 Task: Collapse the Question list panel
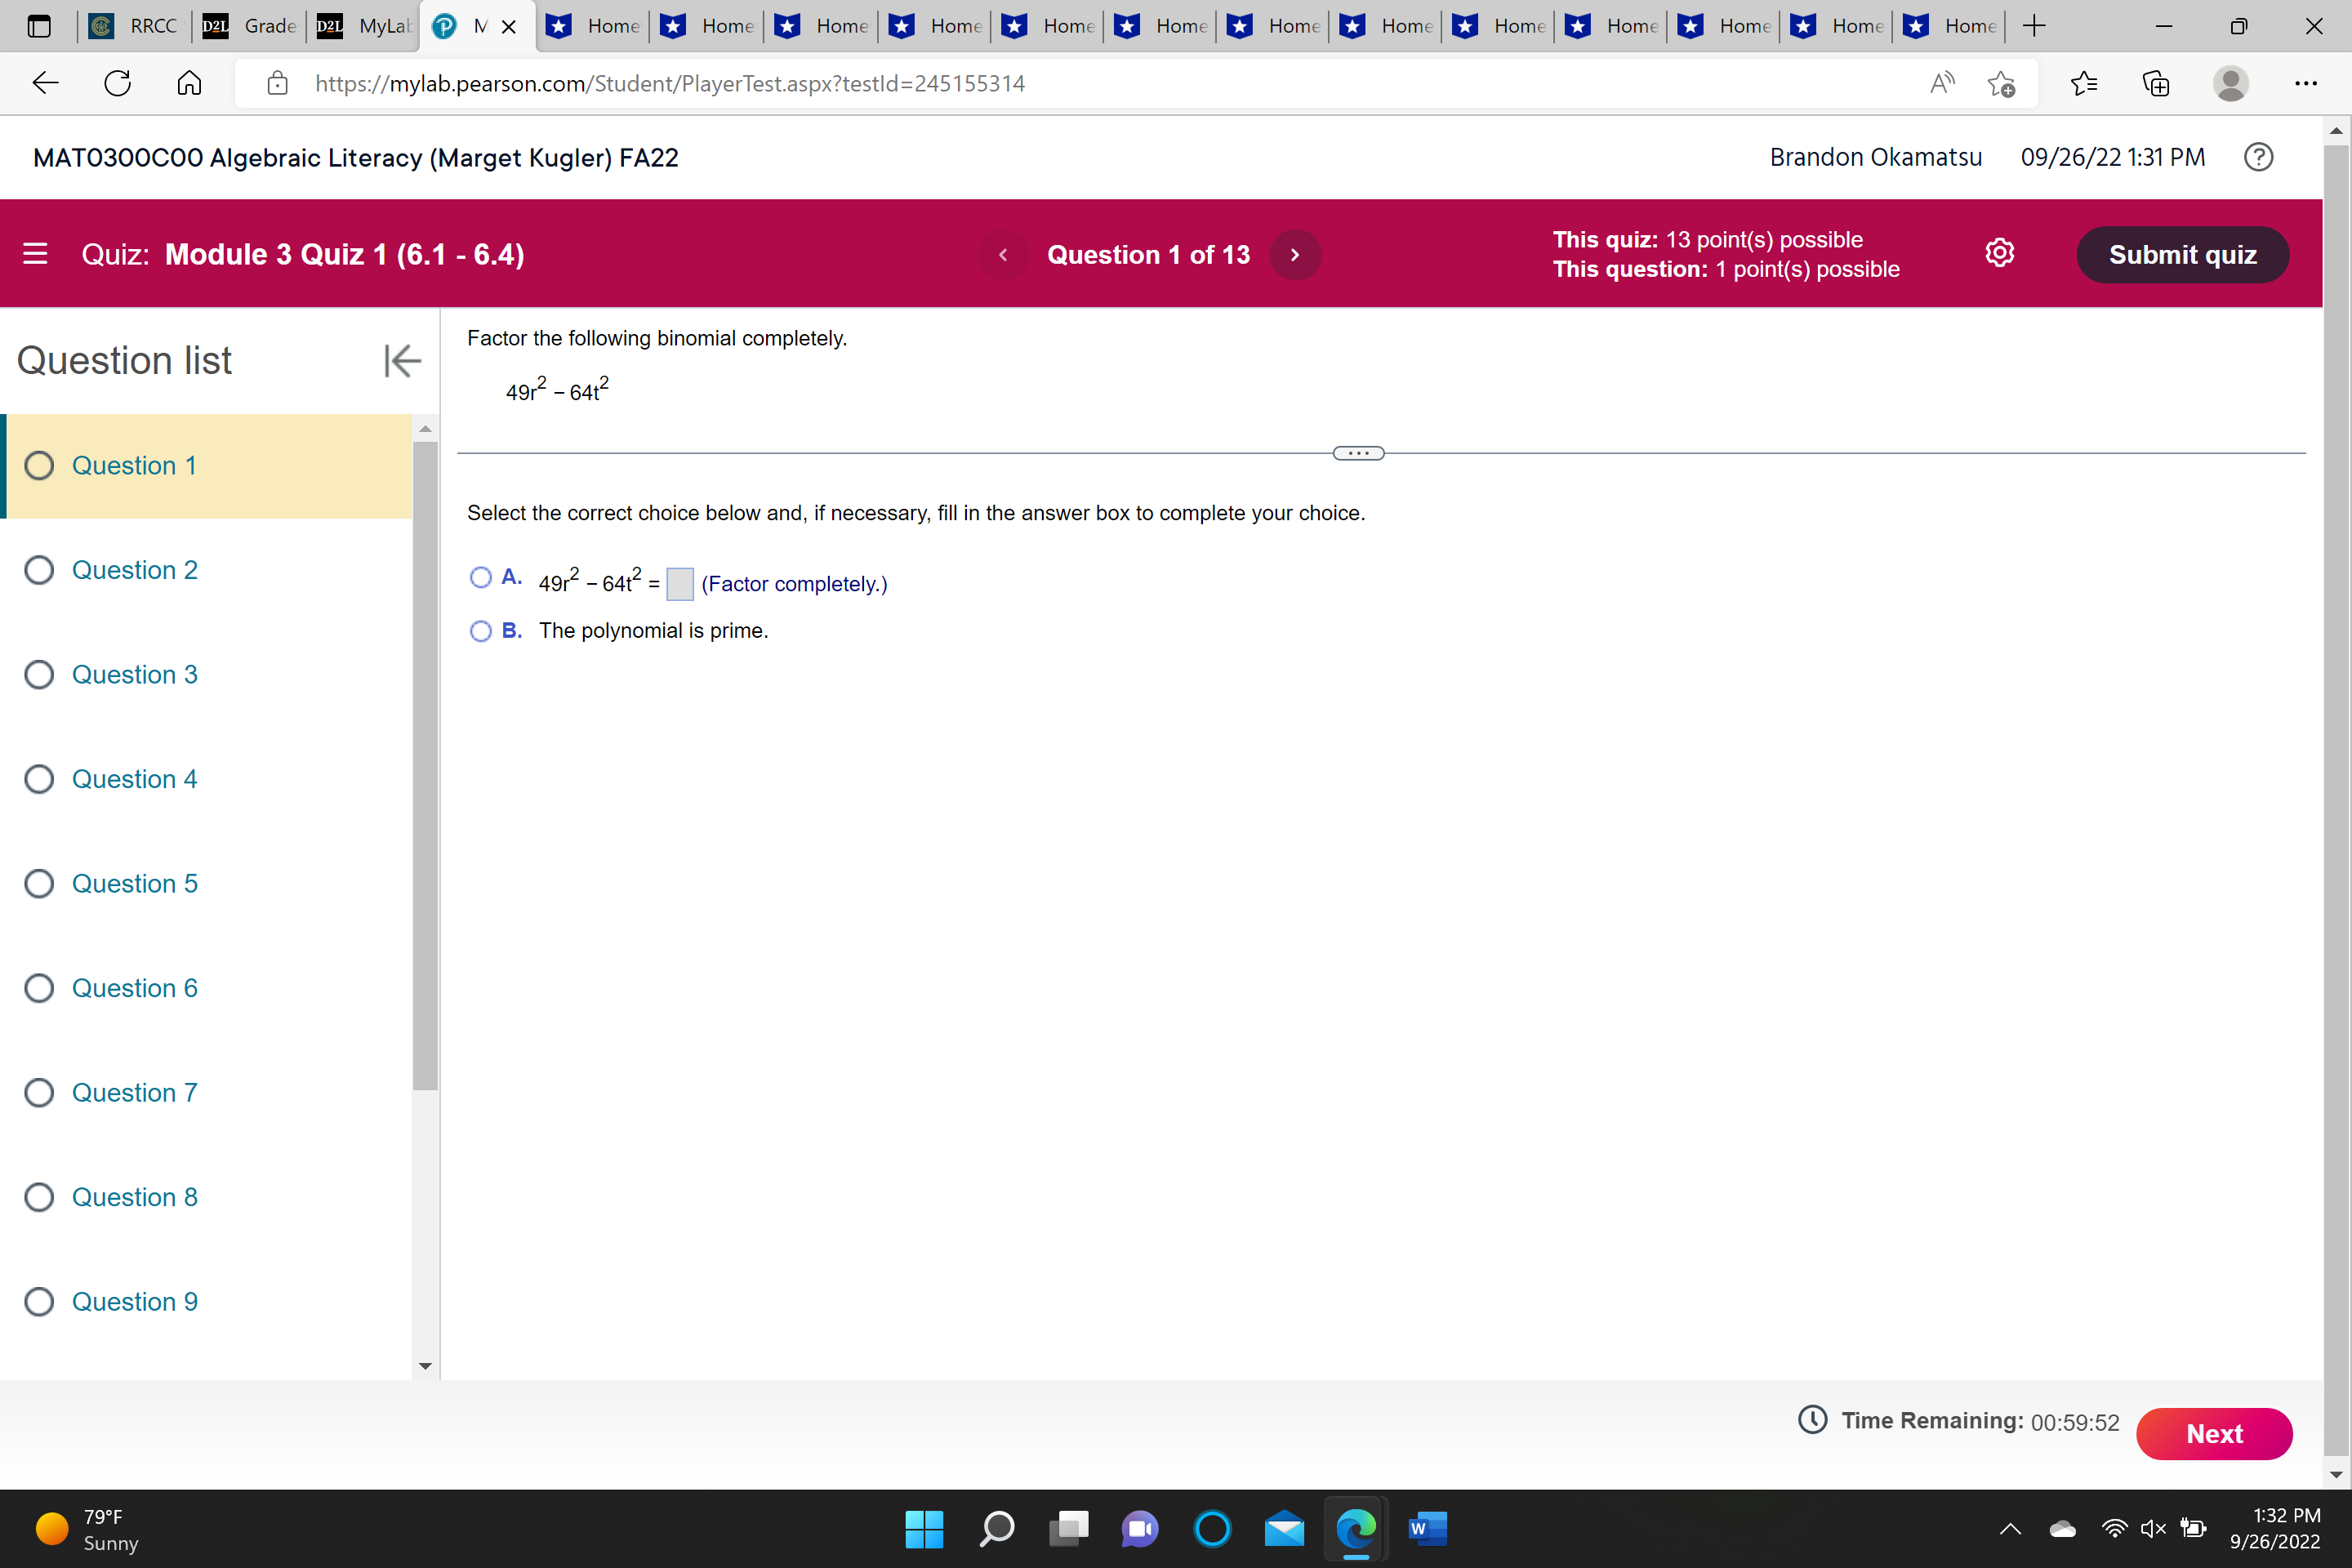401,360
